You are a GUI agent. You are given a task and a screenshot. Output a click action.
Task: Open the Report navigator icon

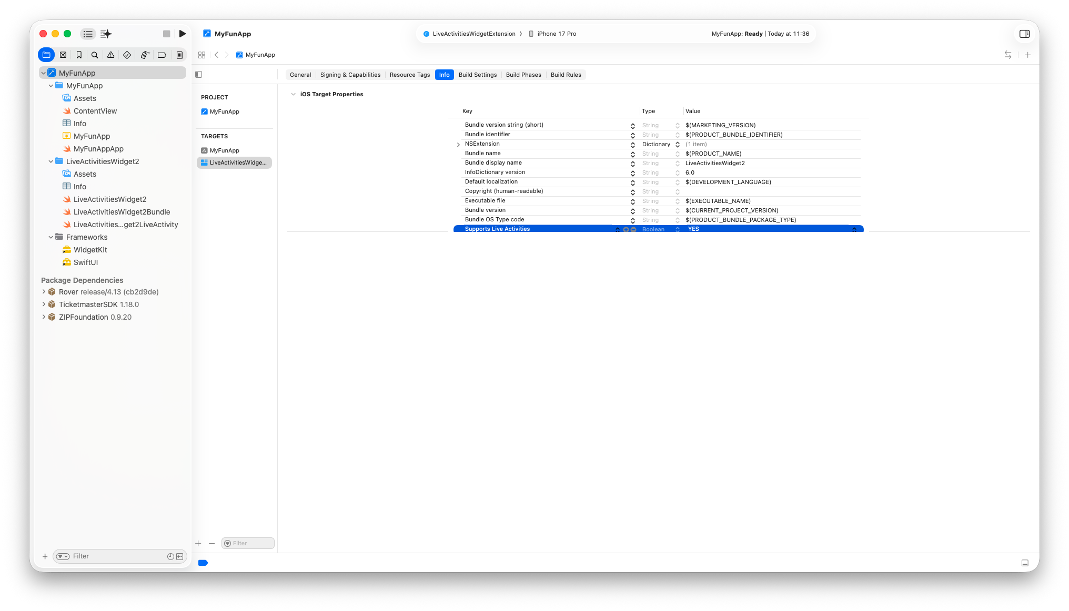[x=180, y=55]
